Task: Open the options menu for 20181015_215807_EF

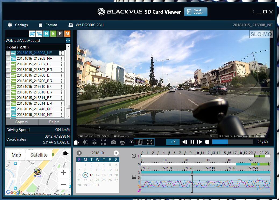Action: pyautogui.click(x=62, y=64)
